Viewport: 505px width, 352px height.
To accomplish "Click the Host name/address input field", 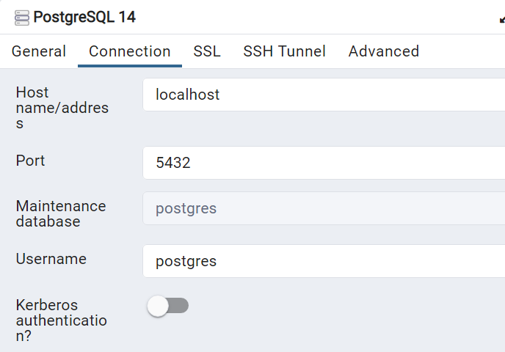I will tap(323, 95).
